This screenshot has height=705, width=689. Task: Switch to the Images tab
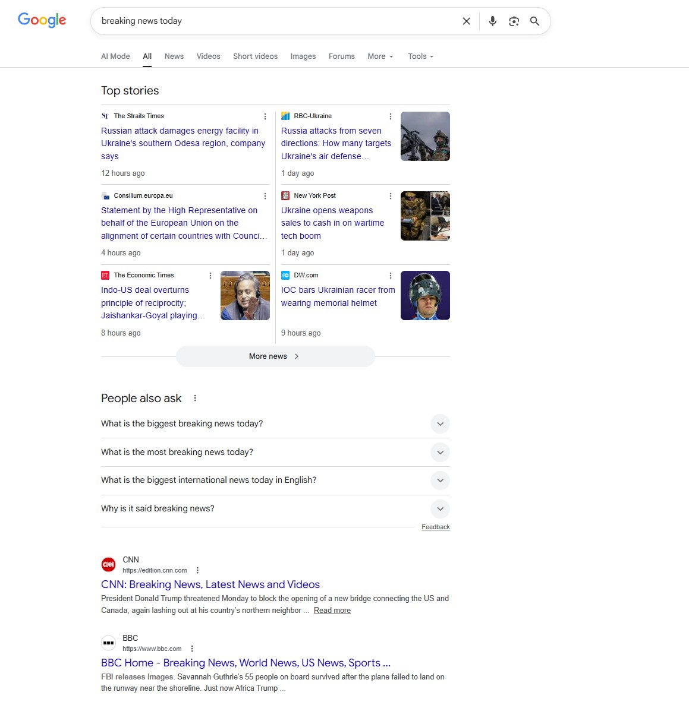point(303,56)
